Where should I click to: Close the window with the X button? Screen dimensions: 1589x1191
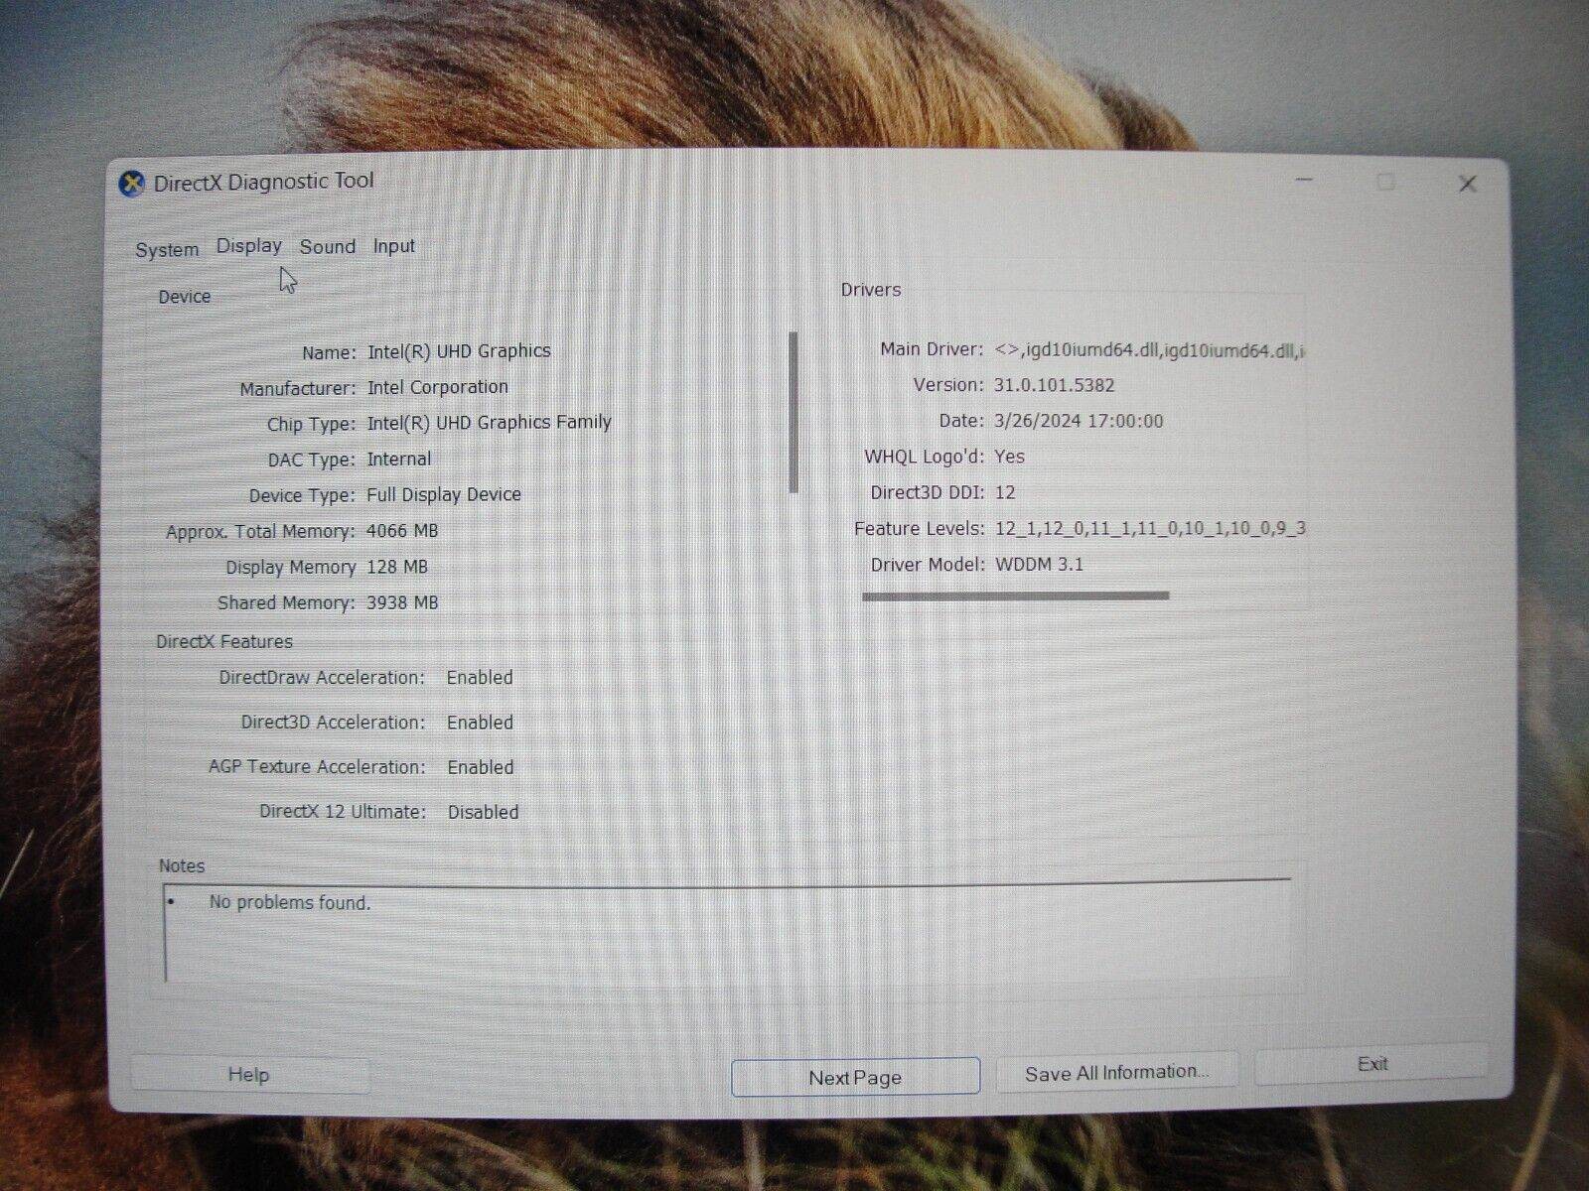point(1467,185)
